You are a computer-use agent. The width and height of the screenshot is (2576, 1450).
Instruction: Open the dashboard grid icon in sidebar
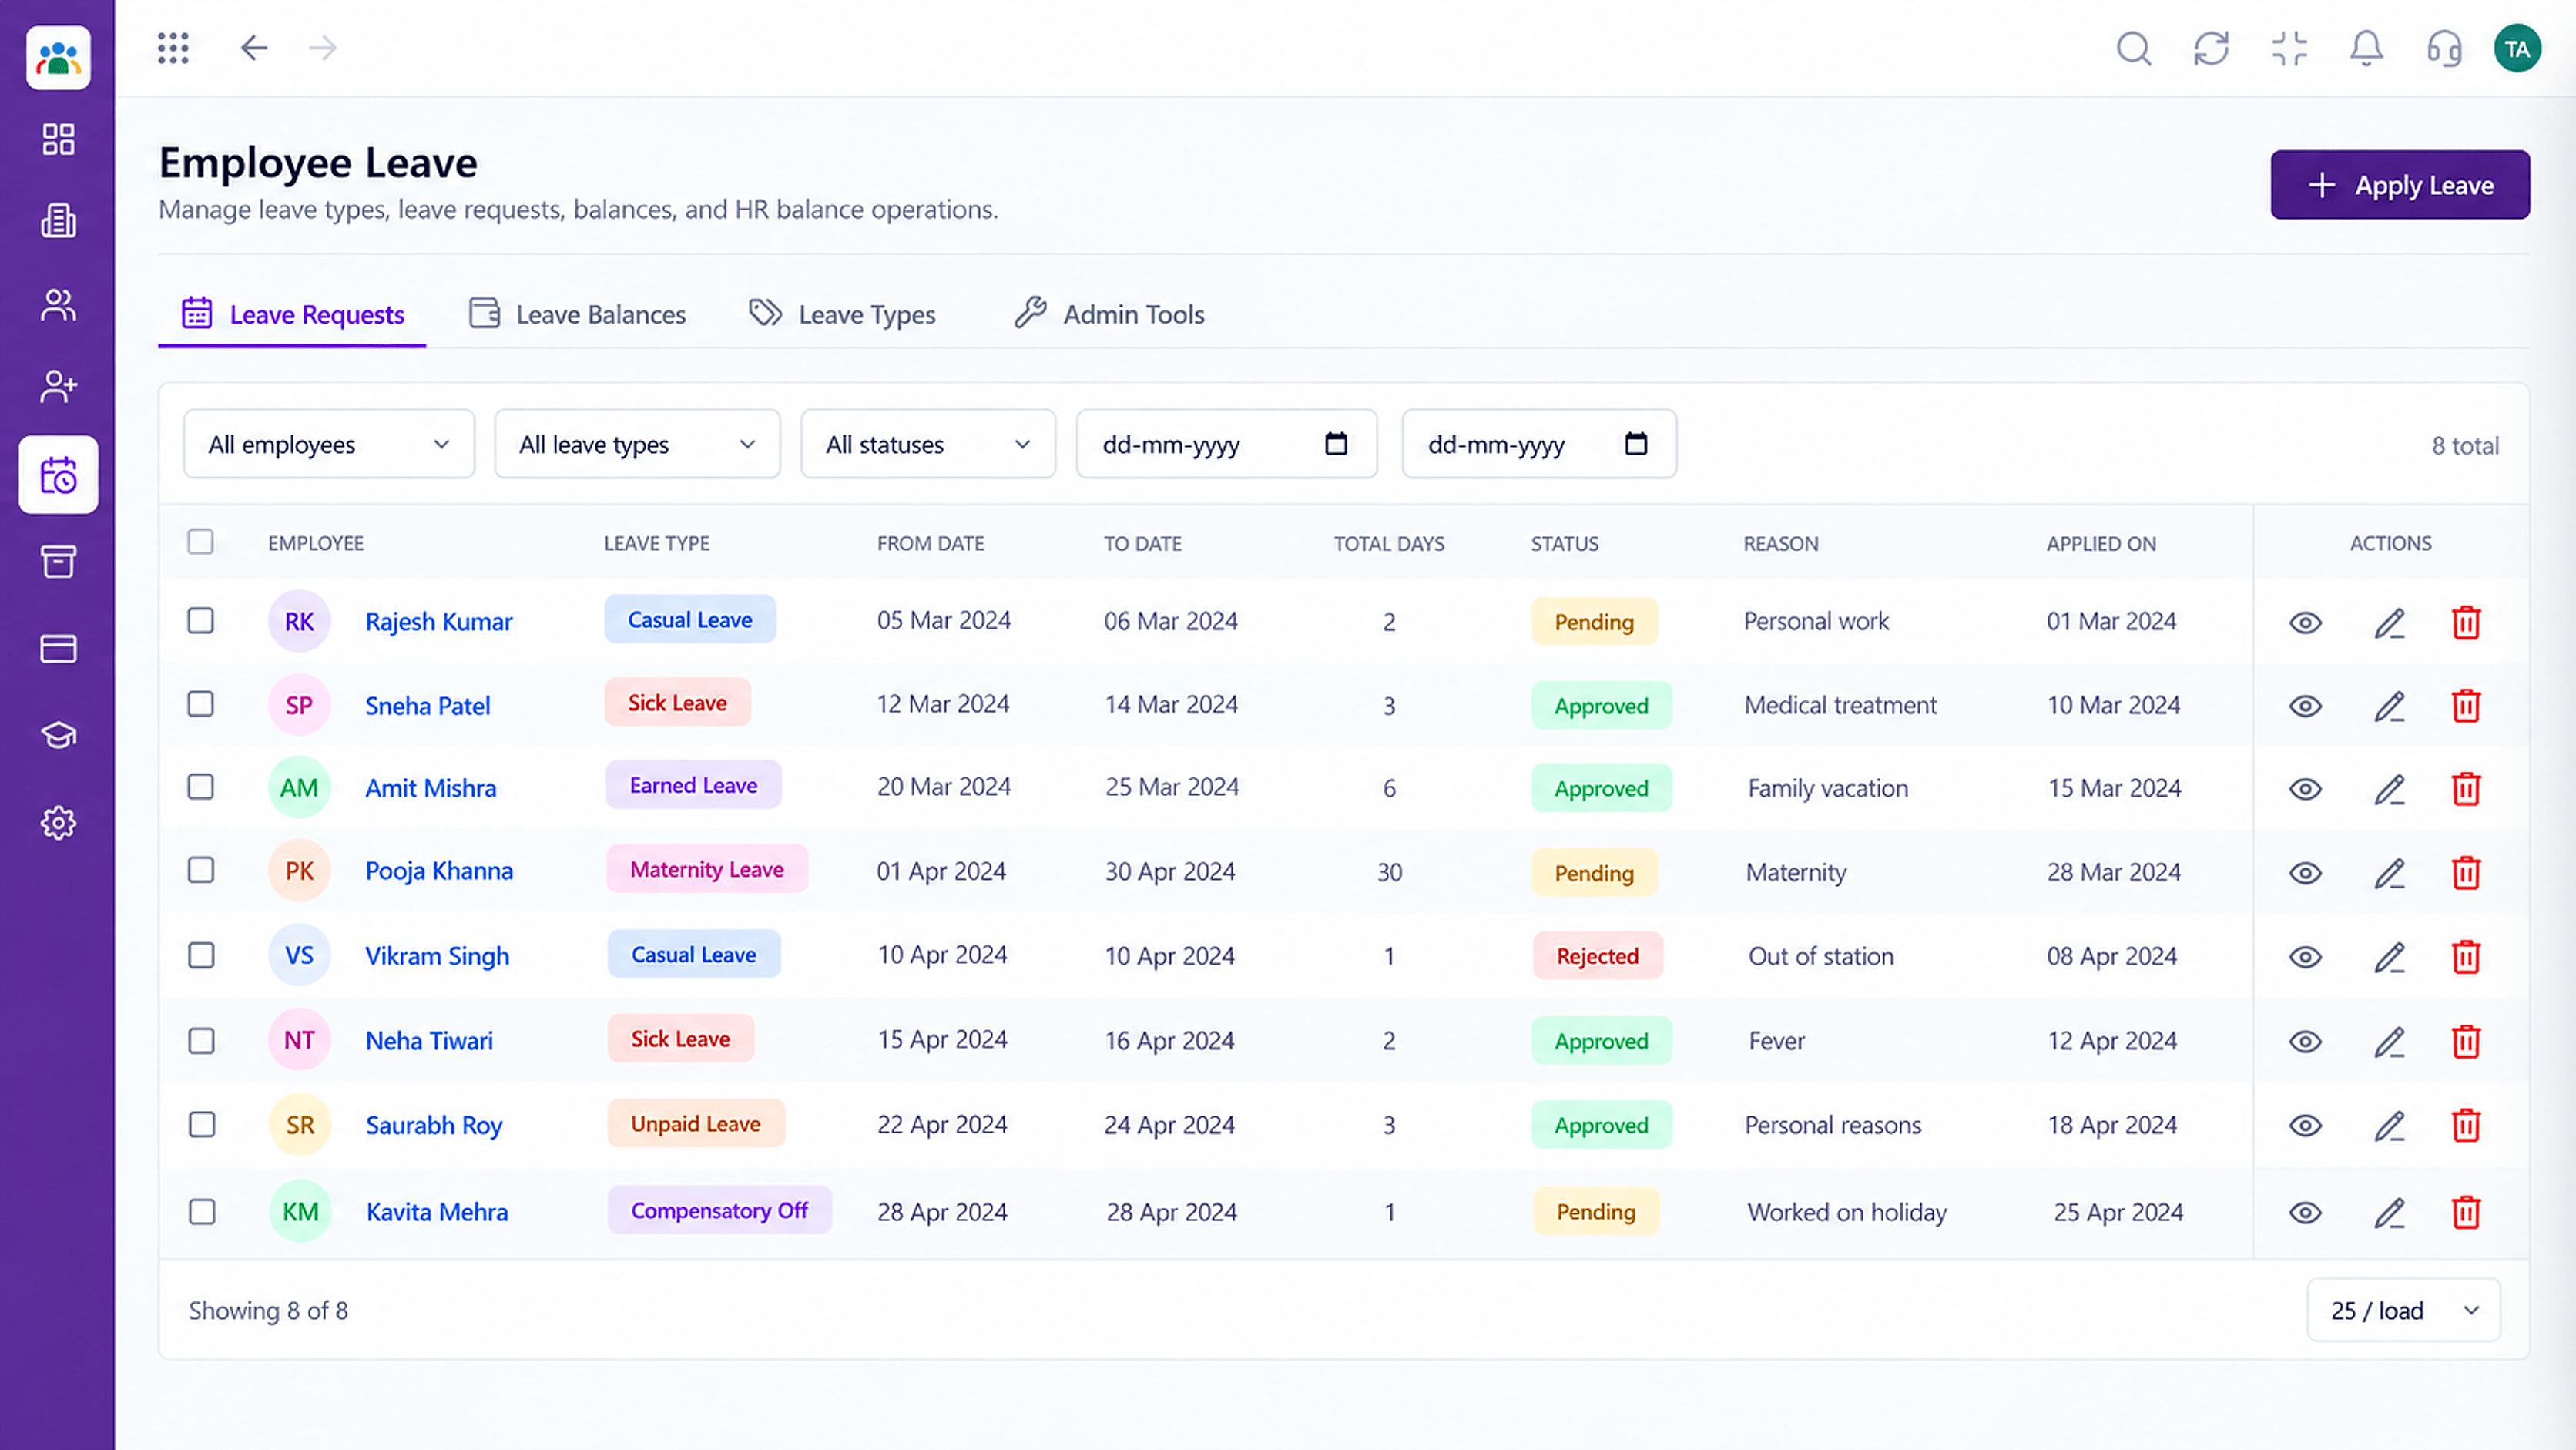click(58, 139)
